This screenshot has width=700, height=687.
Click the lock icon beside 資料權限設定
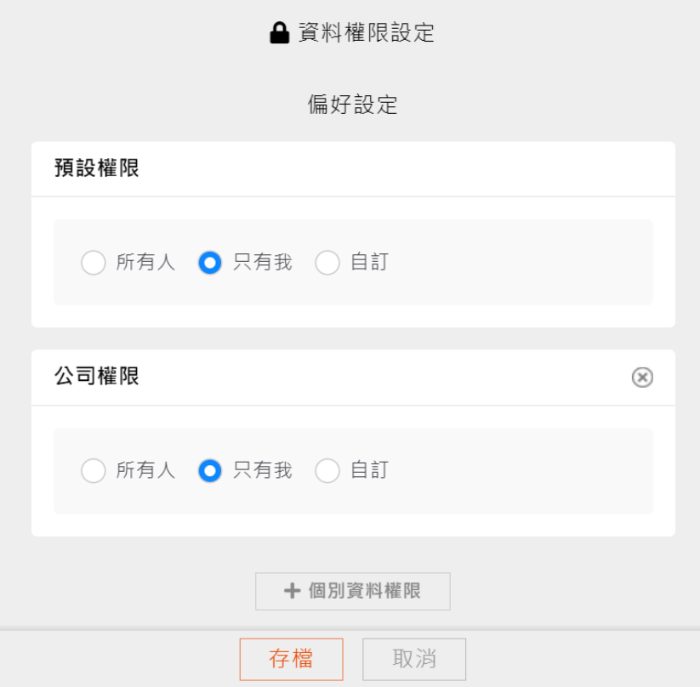279,34
